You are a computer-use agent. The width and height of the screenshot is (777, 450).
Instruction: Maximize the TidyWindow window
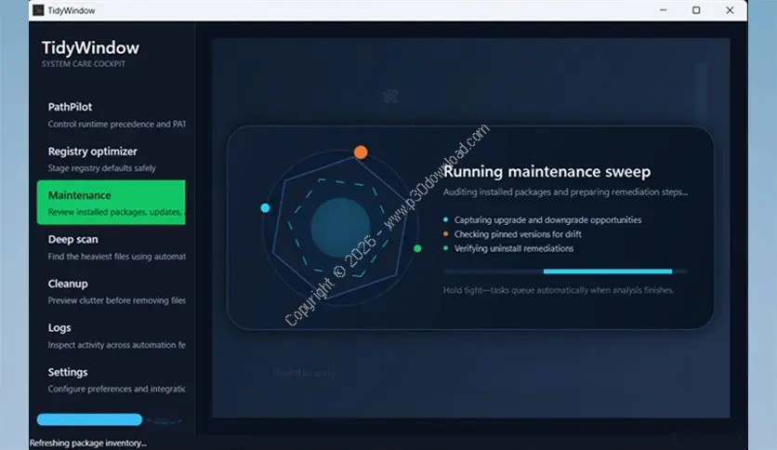tap(696, 10)
